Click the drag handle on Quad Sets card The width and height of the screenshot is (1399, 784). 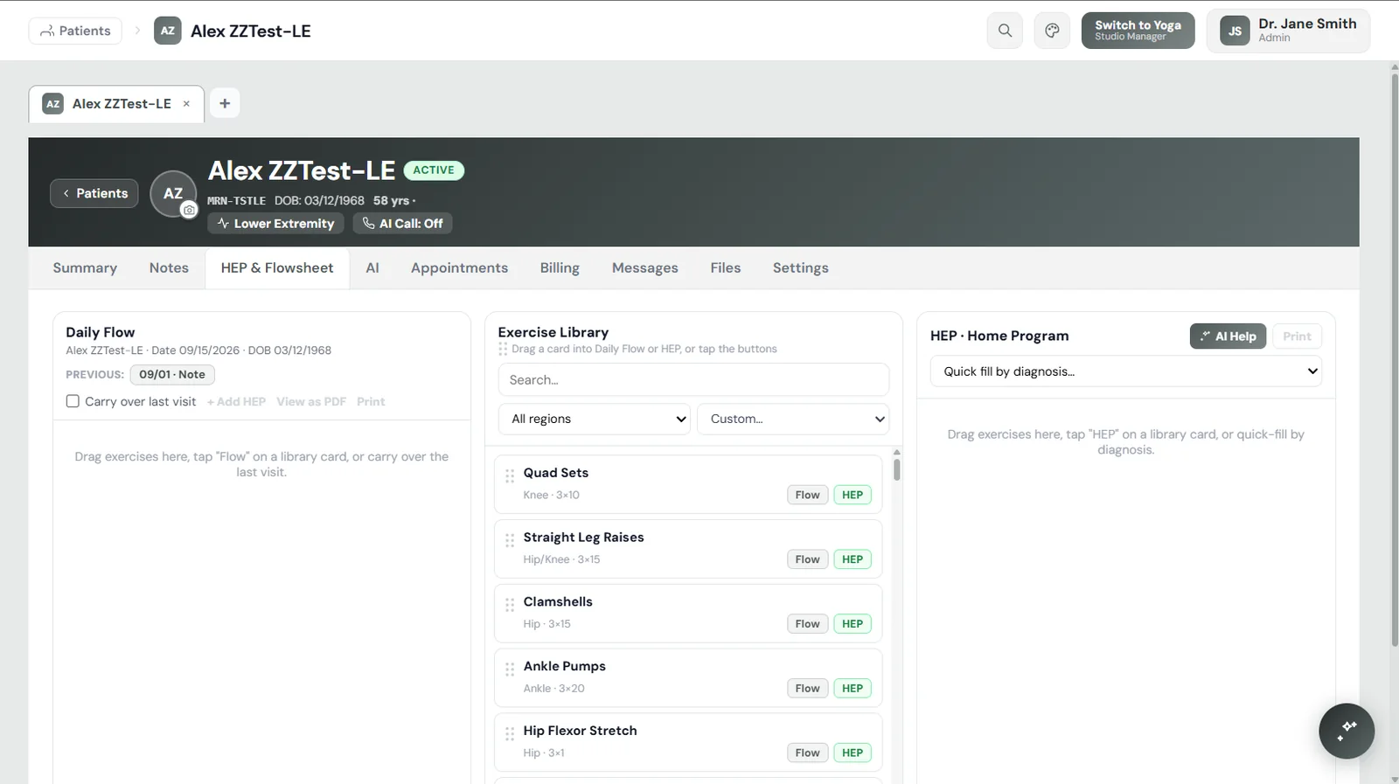510,475
